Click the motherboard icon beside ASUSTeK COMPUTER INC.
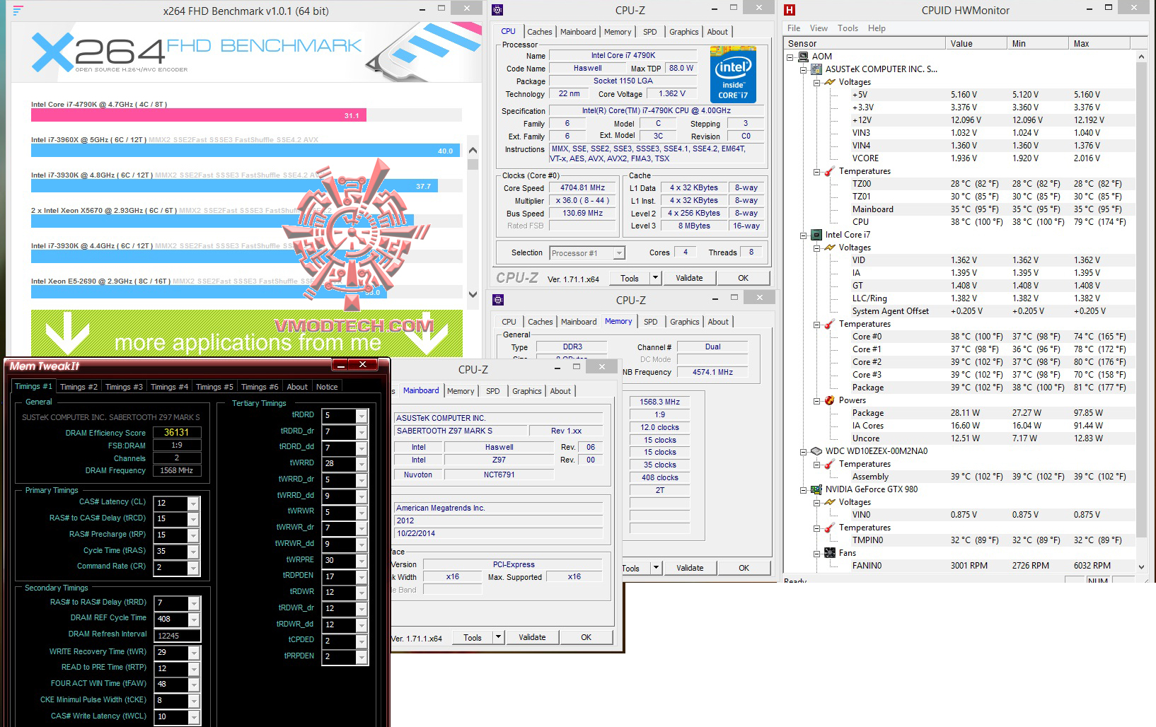The image size is (1156, 727). 816,69
